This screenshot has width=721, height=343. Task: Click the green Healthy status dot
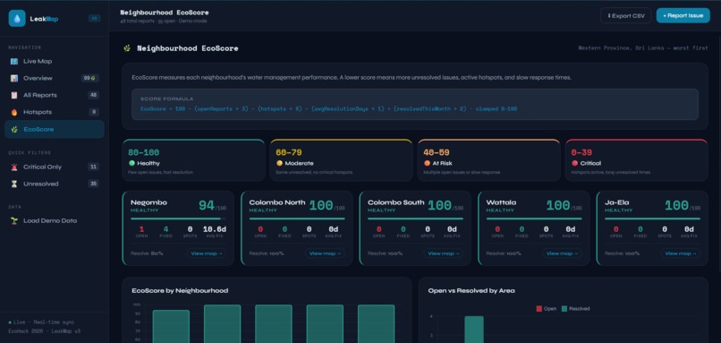point(132,164)
